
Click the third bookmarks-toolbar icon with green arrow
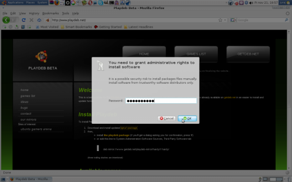pos(16,27)
